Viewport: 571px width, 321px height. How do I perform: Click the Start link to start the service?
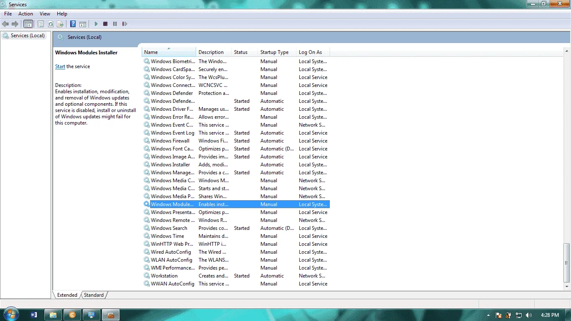pos(60,66)
